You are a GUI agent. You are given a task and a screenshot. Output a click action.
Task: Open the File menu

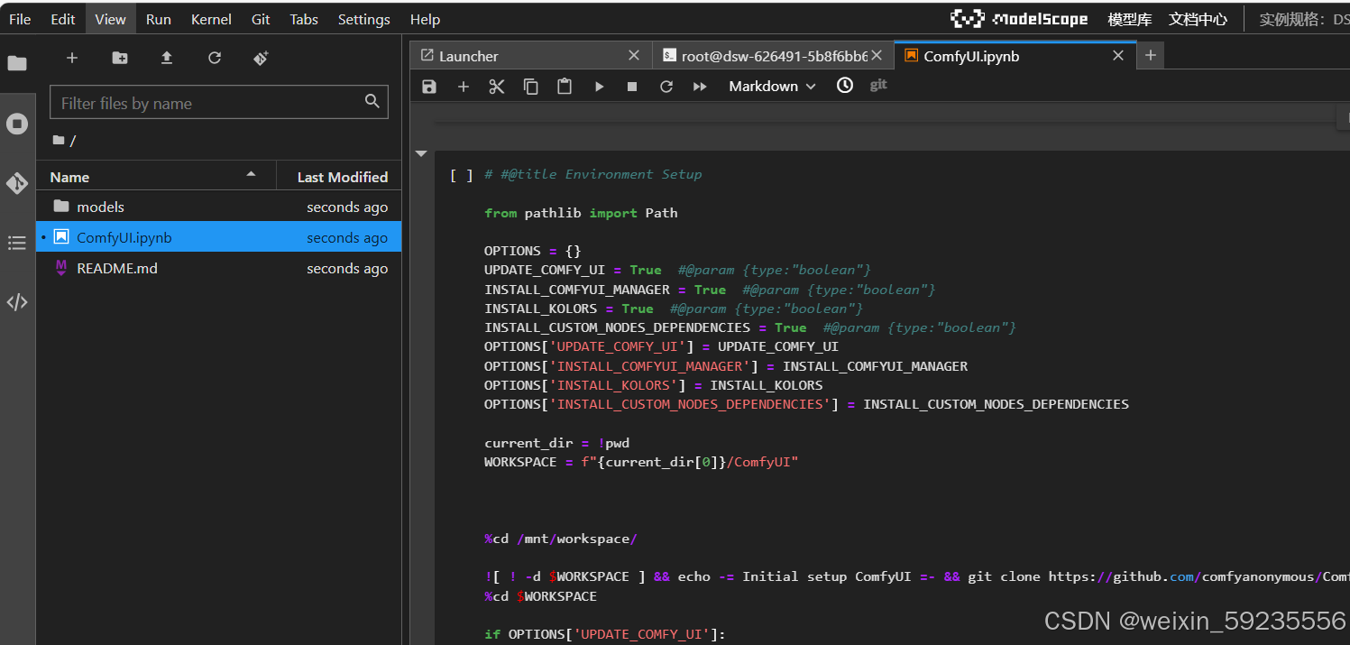tap(20, 19)
